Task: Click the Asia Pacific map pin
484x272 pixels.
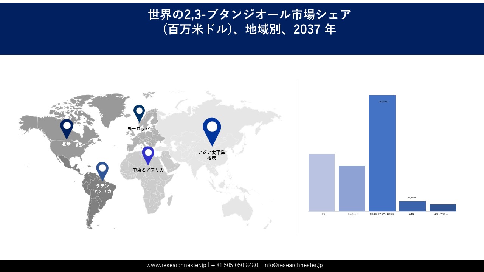Action: [x=212, y=132]
